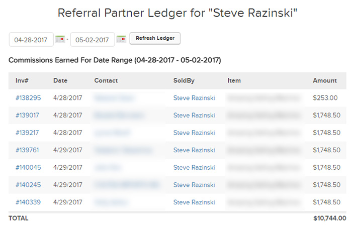Click Steve Razinski in the $253.00 row

point(194,98)
